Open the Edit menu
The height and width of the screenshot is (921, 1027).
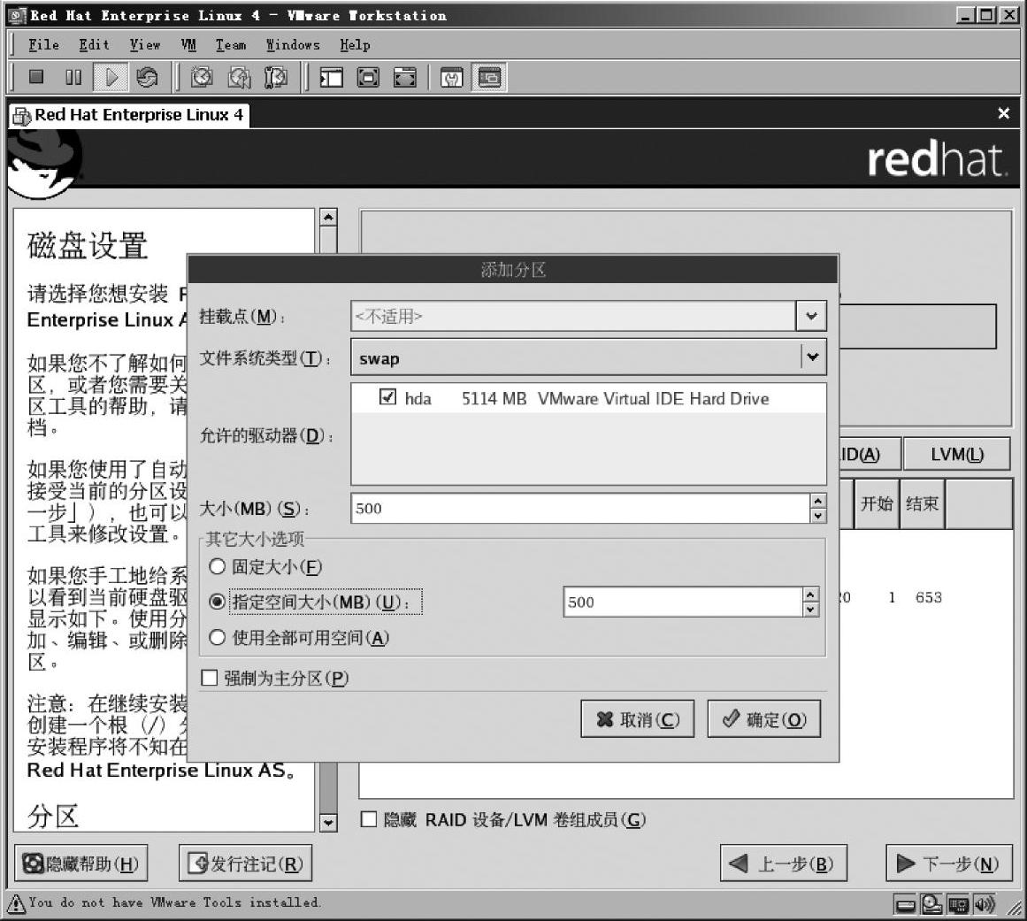[x=95, y=44]
